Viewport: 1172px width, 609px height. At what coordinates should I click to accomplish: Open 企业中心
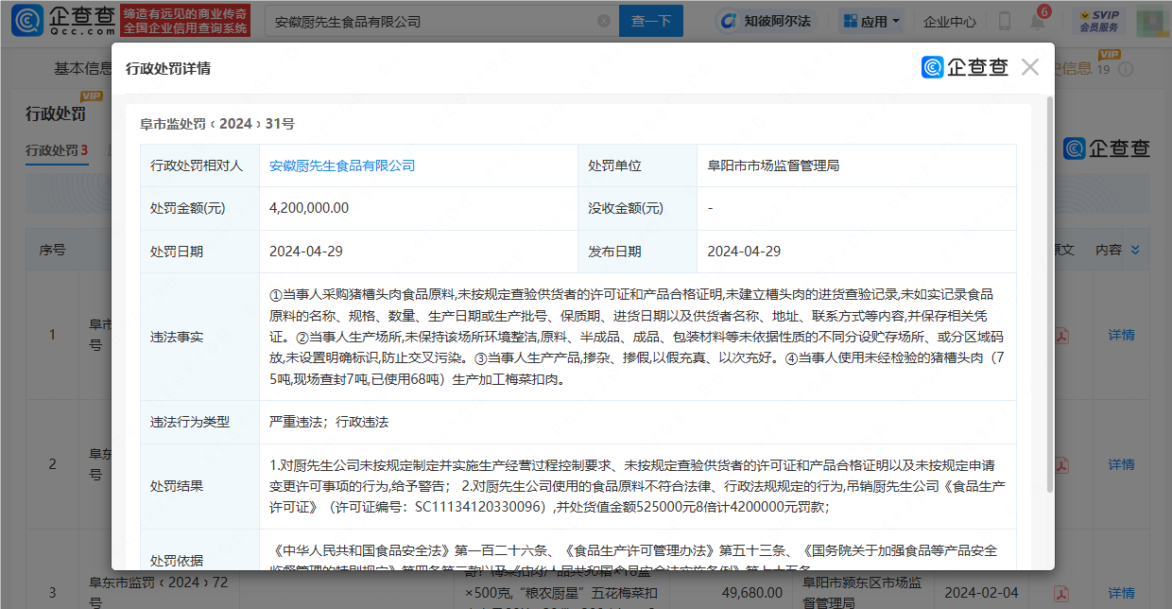(x=949, y=21)
